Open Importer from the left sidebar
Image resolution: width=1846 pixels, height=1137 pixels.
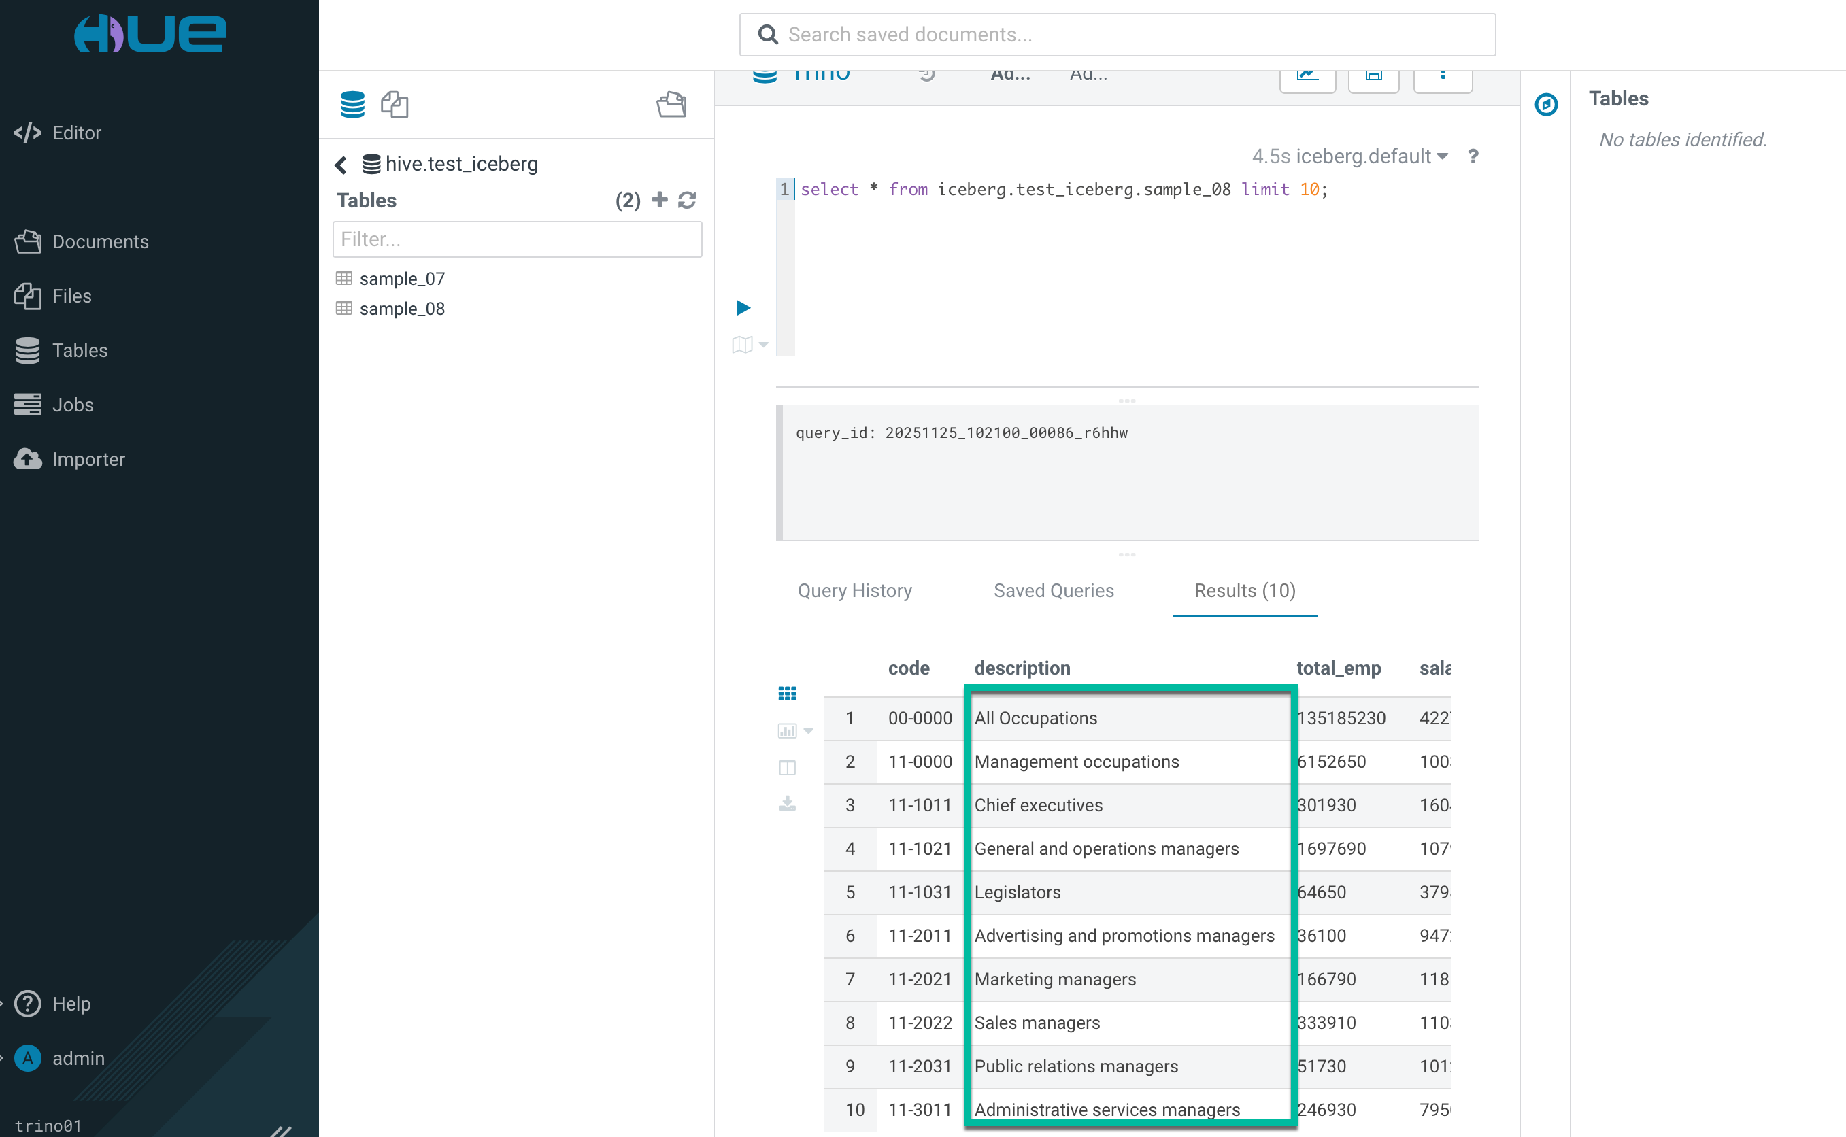pos(88,459)
